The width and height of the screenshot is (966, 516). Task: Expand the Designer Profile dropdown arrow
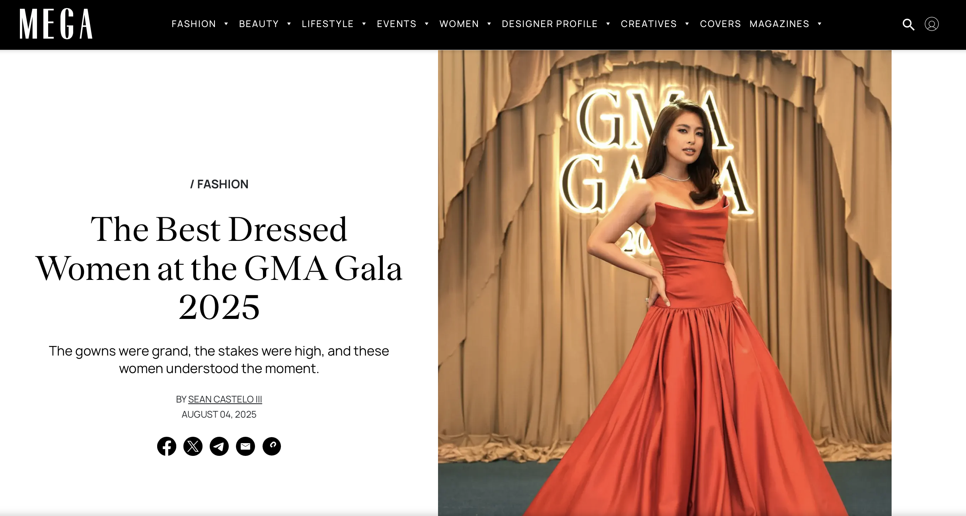[608, 24]
